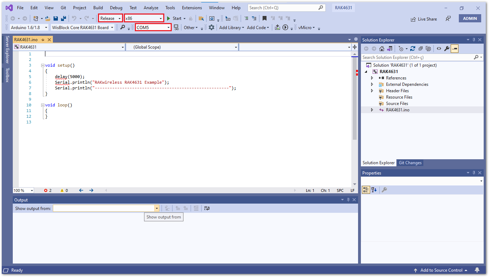489x277 pixels.
Task: Click the View Code brackets icon
Action: pos(439,49)
